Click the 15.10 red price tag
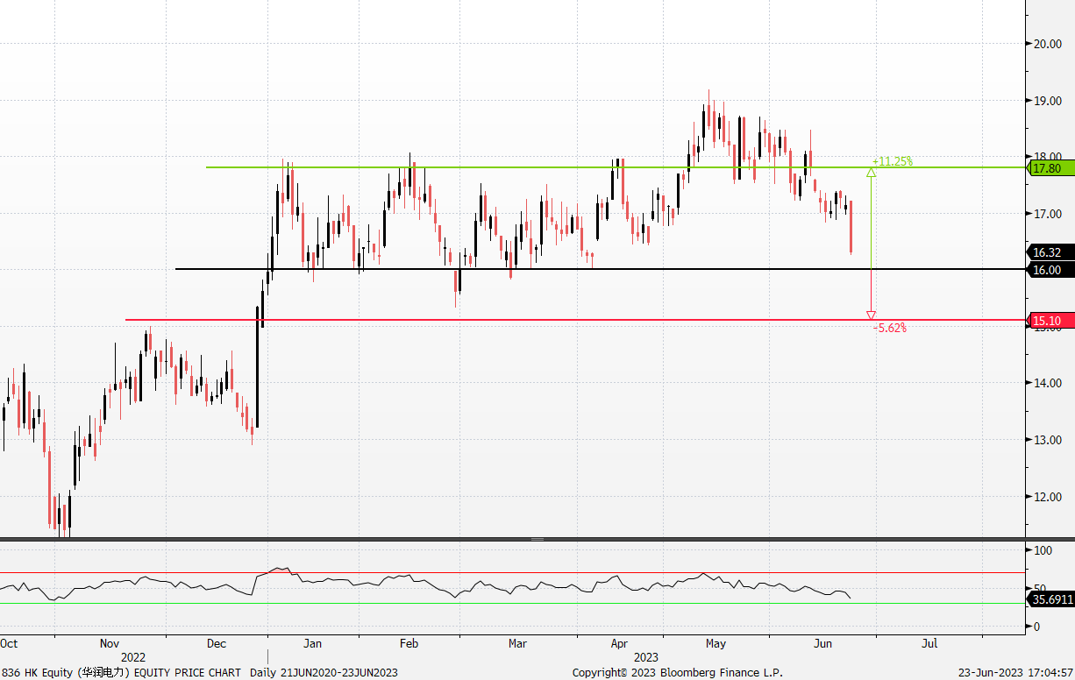This screenshot has width=1075, height=680. coord(1050,321)
